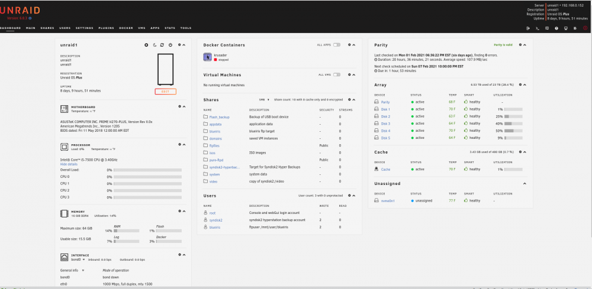Open gear settings for Memory section
592x289 pixels.
coord(179,212)
